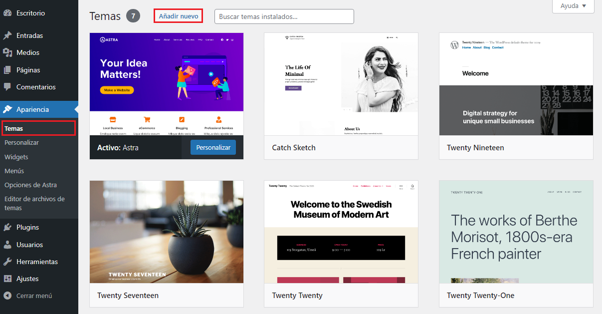The height and width of the screenshot is (314, 602).
Task: Click the Añadir nuevo button
Action: click(x=178, y=15)
